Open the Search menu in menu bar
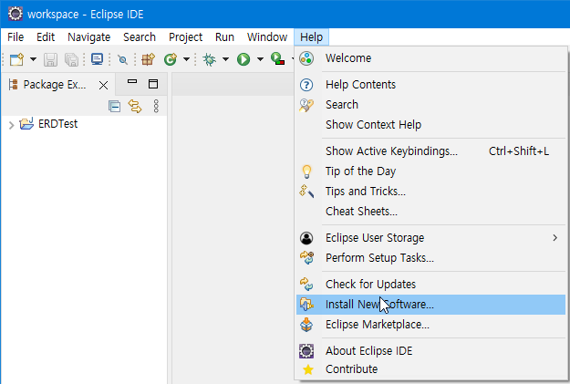 pos(140,37)
